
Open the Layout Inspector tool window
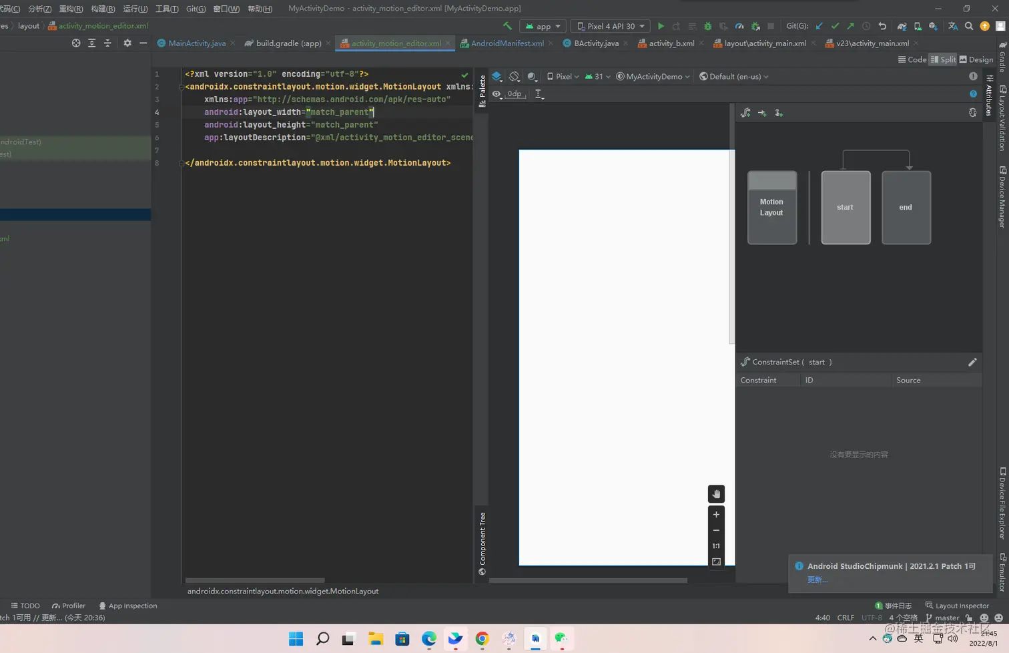(957, 606)
